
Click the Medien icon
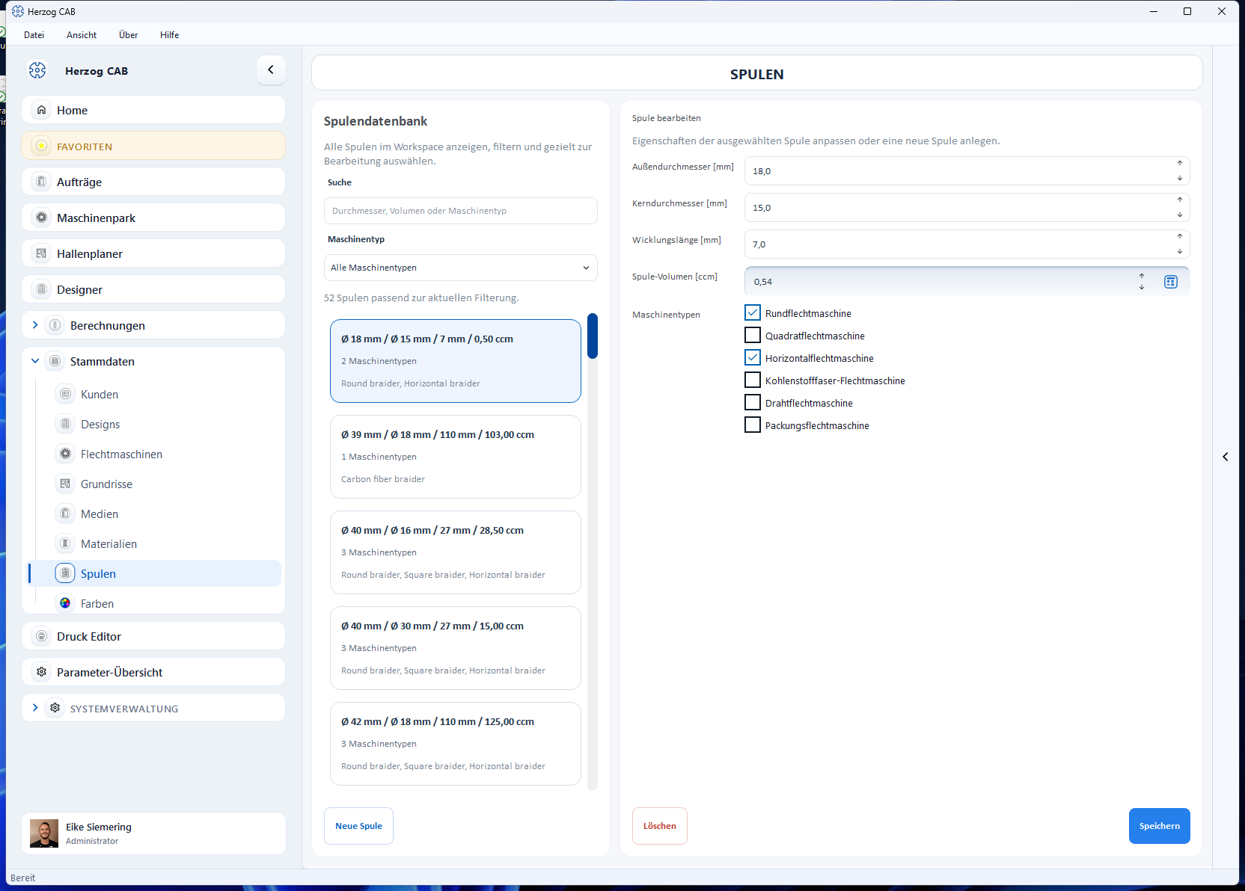66,514
